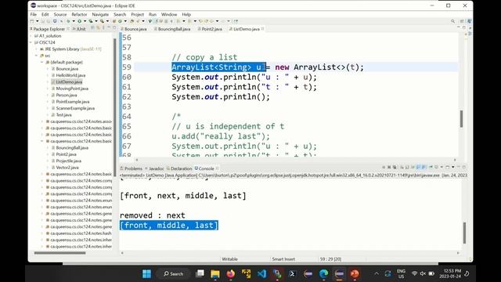Maximize the Console view panel

pyautogui.click(x=464, y=167)
